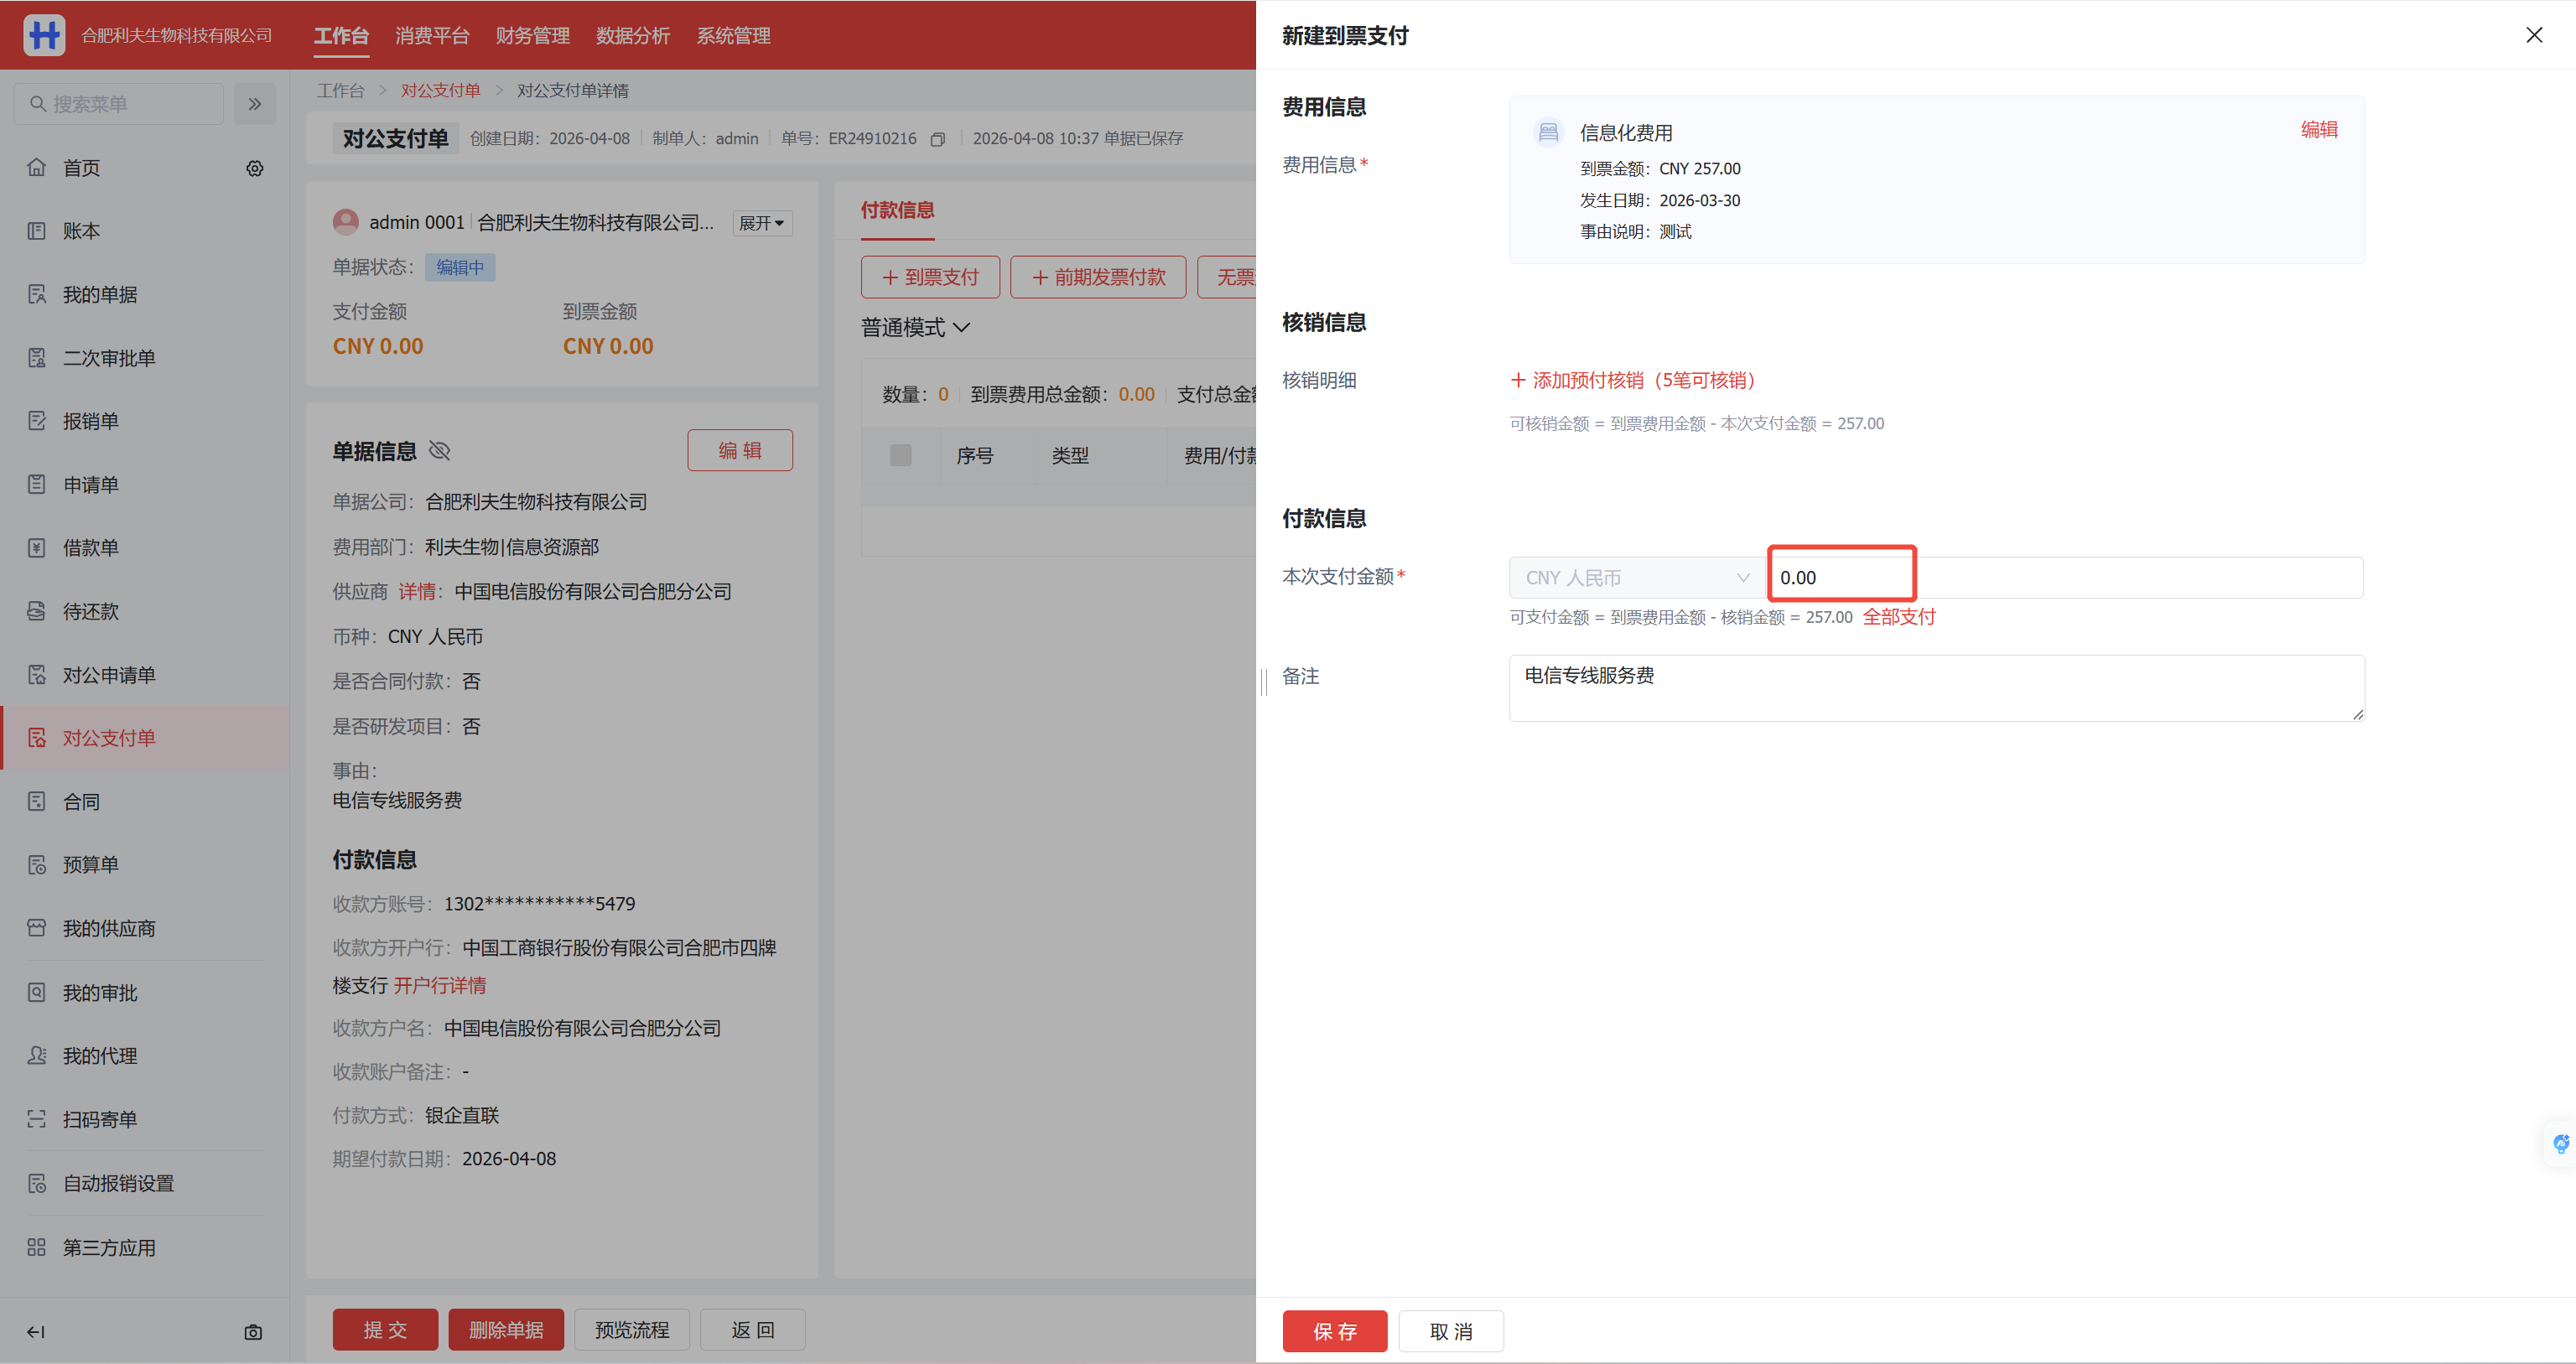Click 添加预付核销 link
This screenshot has width=2576, height=1364.
[1633, 380]
